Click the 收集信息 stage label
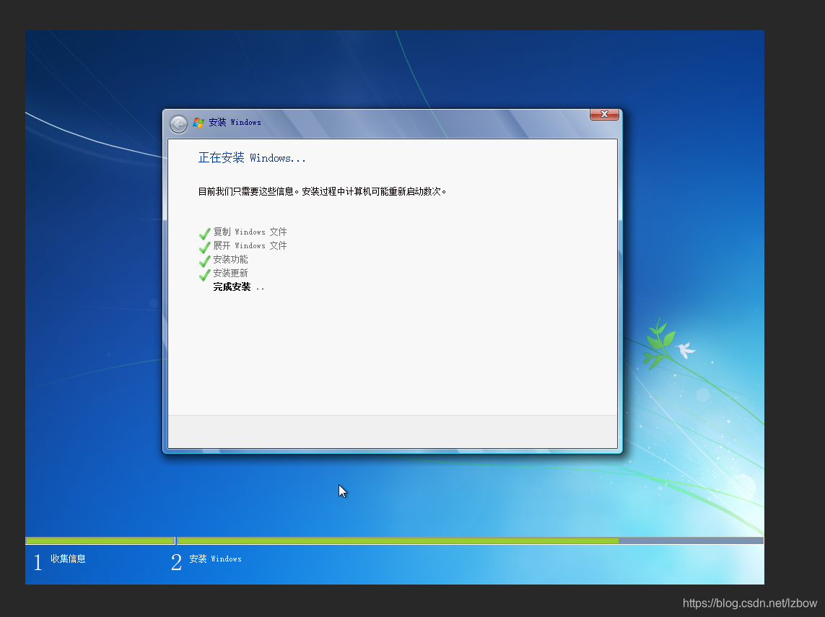This screenshot has height=617, width=825. coord(68,559)
